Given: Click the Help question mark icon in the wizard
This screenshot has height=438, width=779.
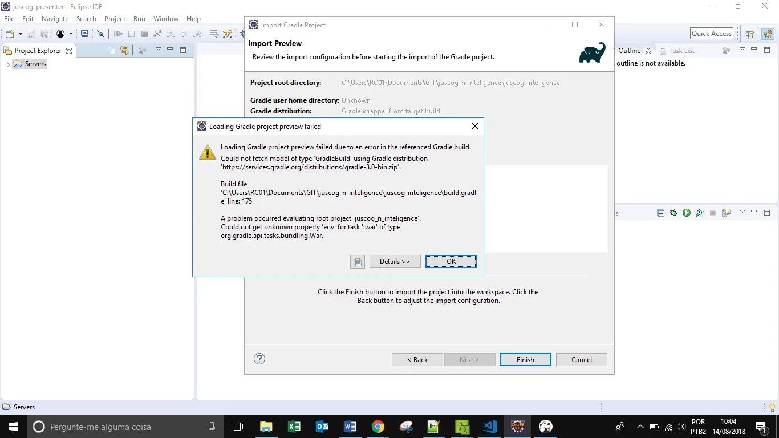Looking at the screenshot, I should tap(259, 359).
